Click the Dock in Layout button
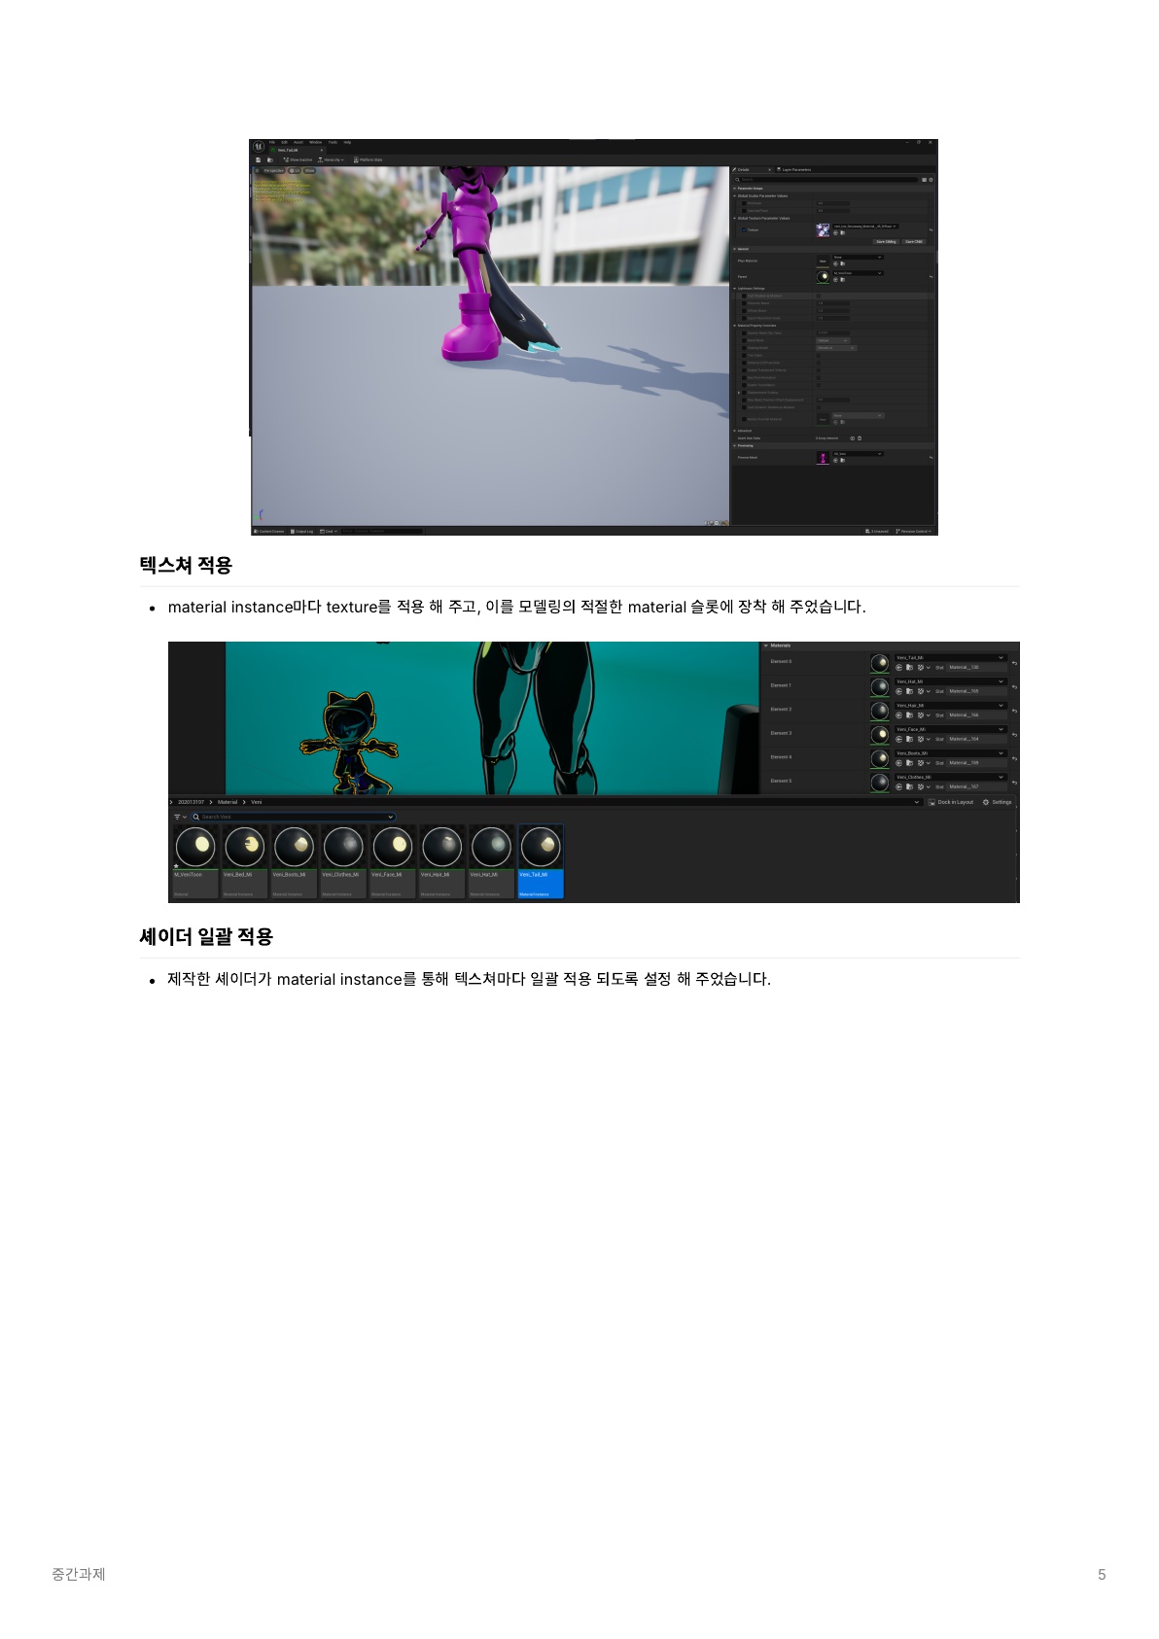This screenshot has width=1159, height=1639. coord(951,802)
